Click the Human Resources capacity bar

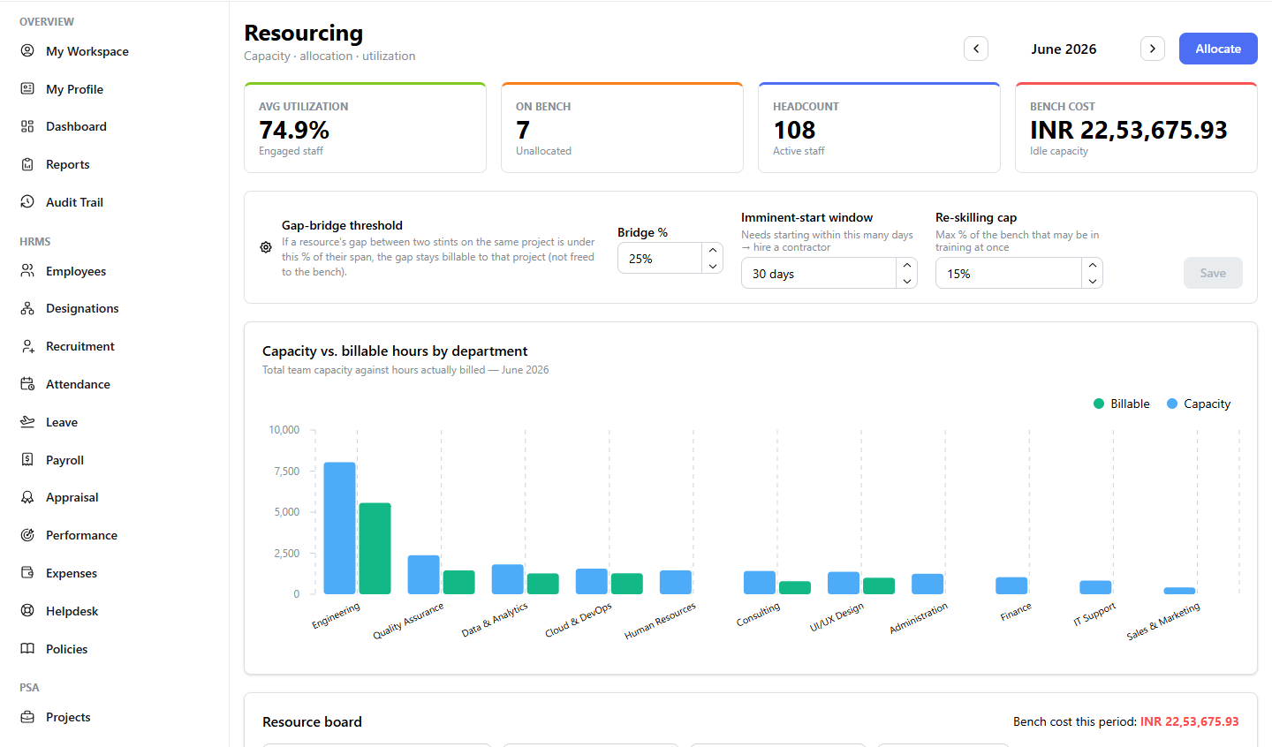tap(676, 582)
